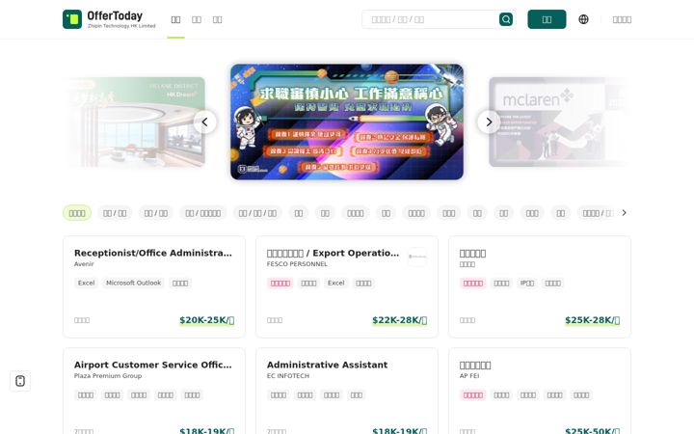Click the EC INFOTECH company name
This screenshot has height=434, width=694.
point(288,375)
